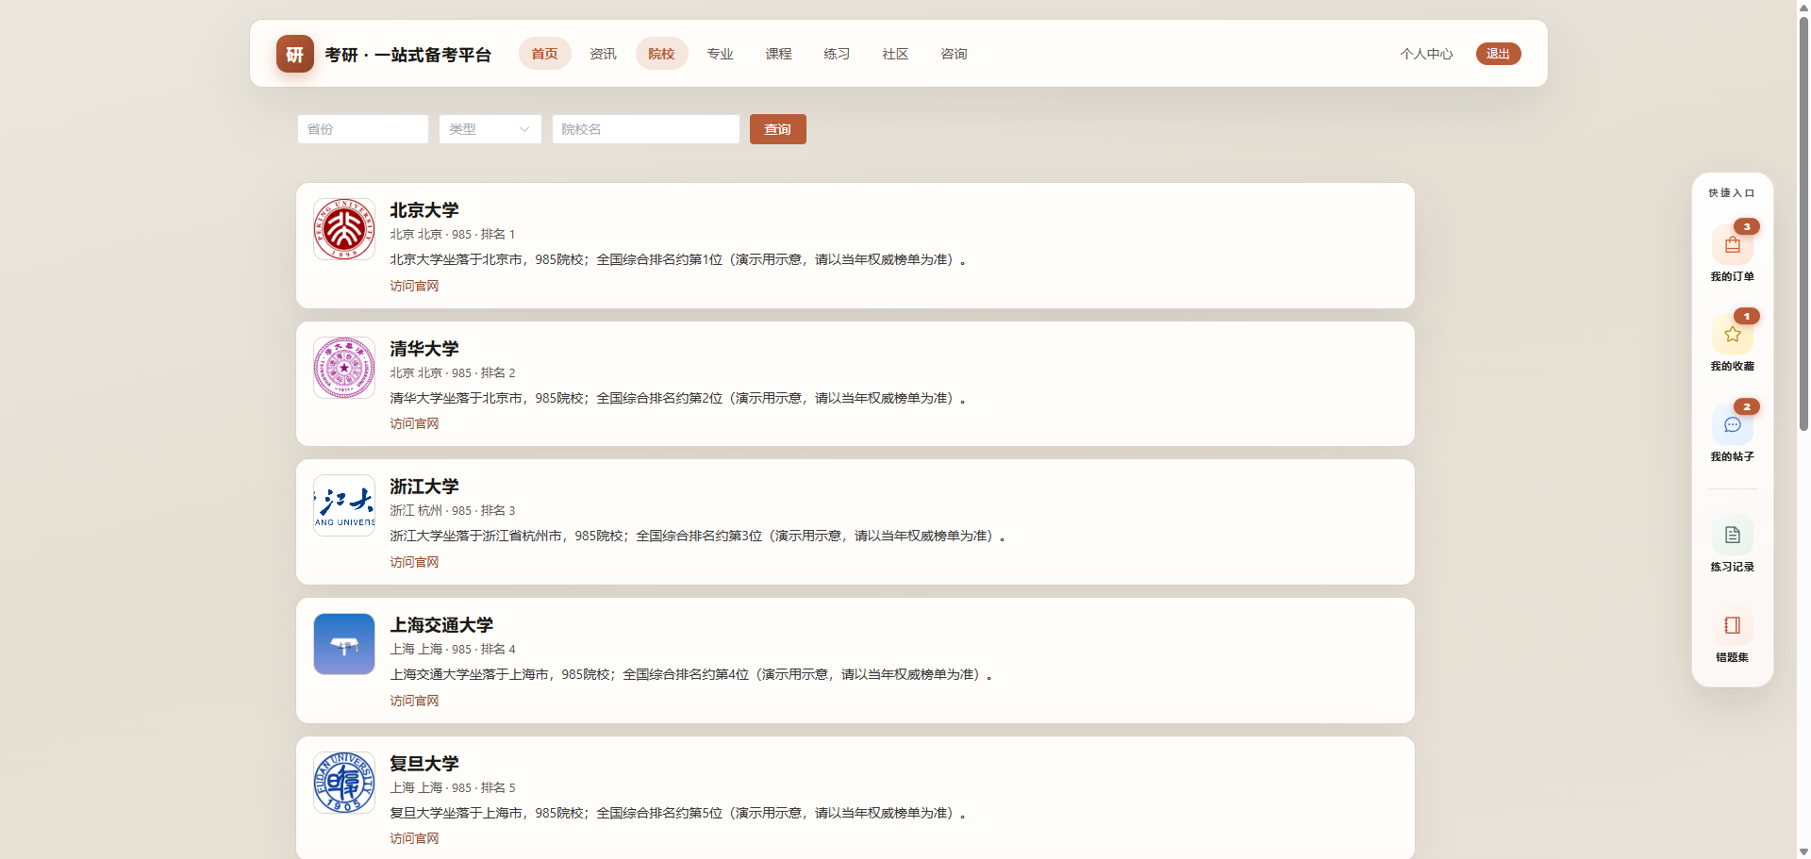The height and width of the screenshot is (859, 1811).
Task: Open 我的收藏 star icon
Action: (1733, 335)
